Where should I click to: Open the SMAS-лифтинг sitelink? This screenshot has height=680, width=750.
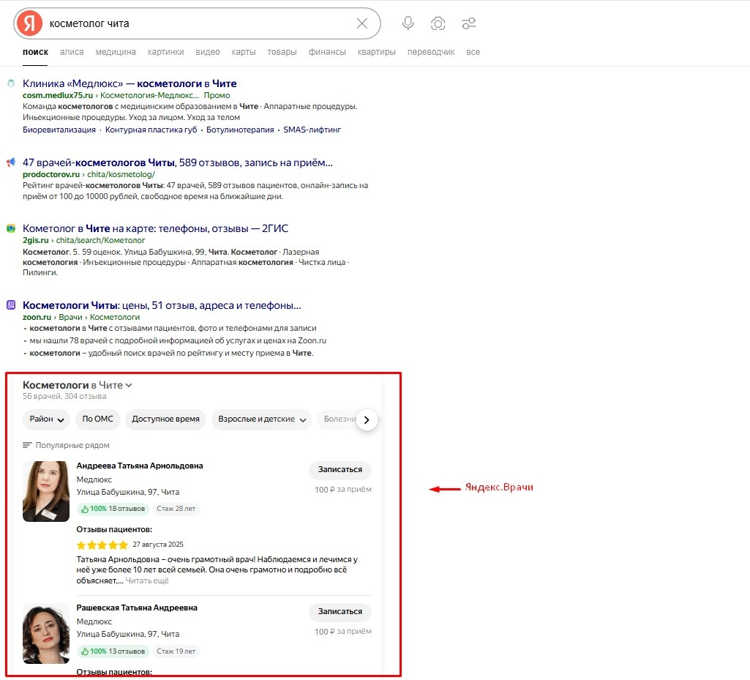312,130
